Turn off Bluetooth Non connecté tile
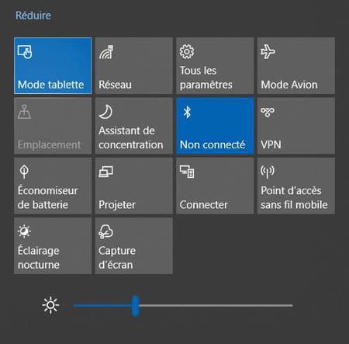The height and width of the screenshot is (344, 349). tap(215, 126)
